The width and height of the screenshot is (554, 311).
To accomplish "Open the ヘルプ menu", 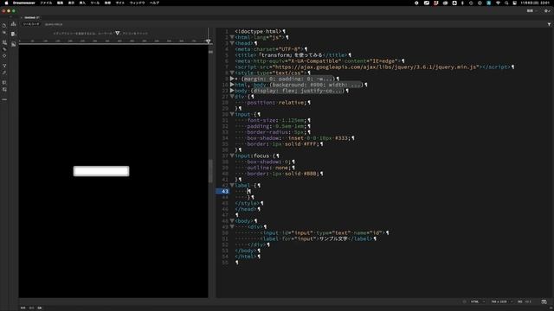I will tap(154, 3).
